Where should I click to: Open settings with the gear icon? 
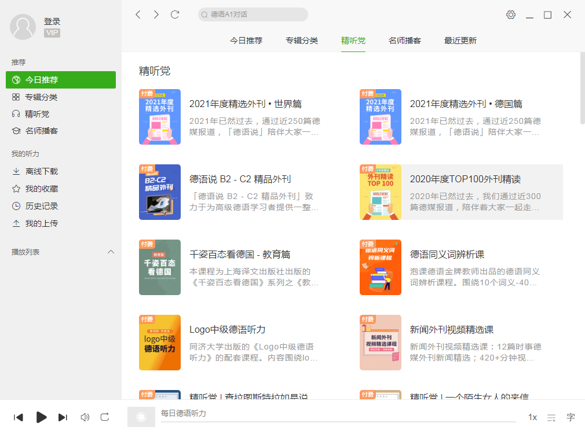coord(510,14)
